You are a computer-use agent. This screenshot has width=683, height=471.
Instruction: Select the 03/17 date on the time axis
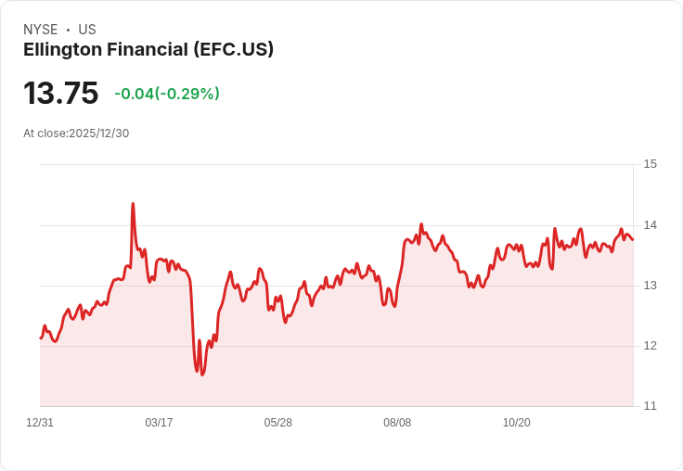[x=159, y=423]
